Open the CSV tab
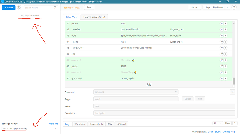Viewport: 240px width, 134px height. click(x=110, y=124)
